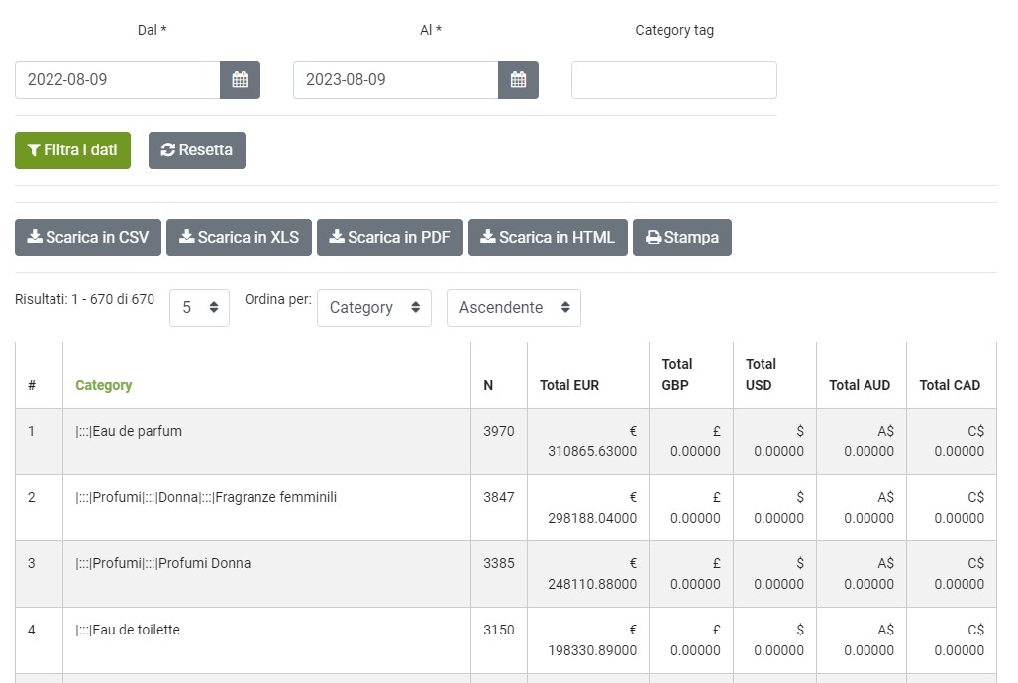Download report via Scarica in CSV
1018x683 pixels.
pyautogui.click(x=87, y=238)
